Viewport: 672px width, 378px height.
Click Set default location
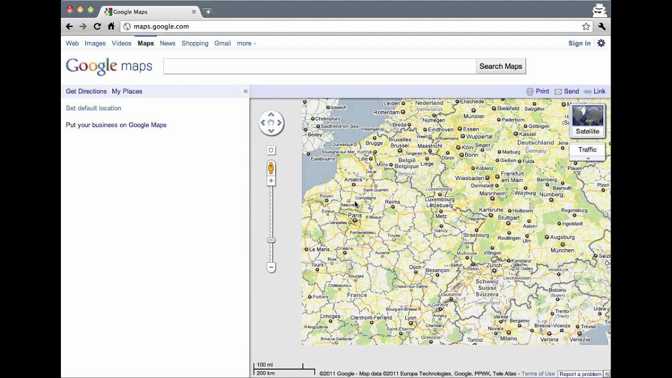93,108
